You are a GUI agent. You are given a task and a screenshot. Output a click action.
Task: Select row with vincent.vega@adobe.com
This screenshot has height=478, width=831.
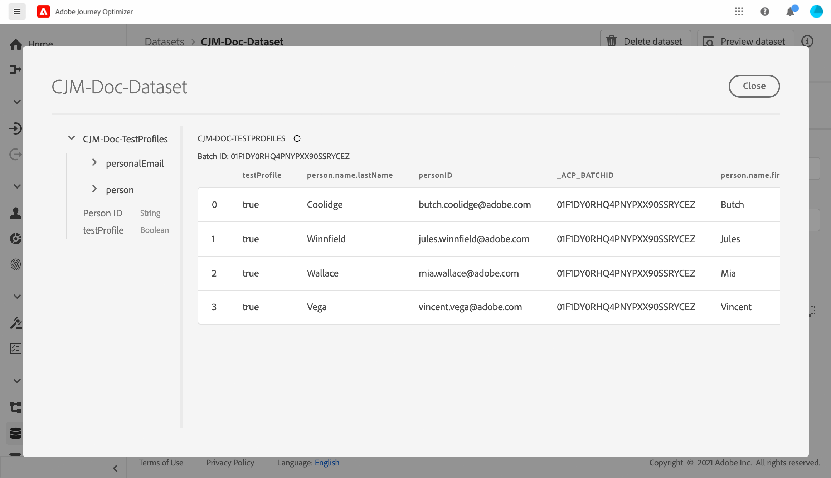pyautogui.click(x=470, y=307)
